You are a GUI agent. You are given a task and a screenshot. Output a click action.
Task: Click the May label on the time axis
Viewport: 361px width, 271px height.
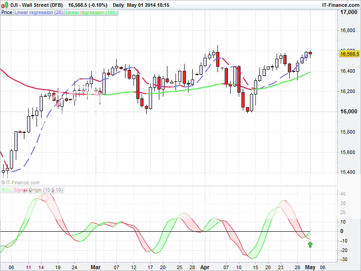click(310, 267)
